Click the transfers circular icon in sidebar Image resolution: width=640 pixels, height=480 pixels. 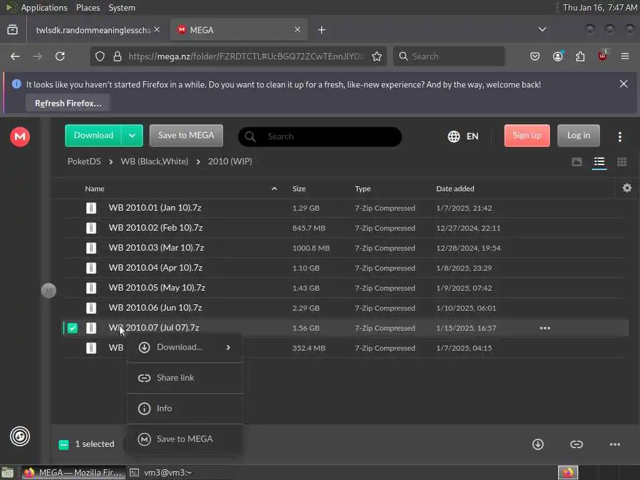tap(19, 436)
